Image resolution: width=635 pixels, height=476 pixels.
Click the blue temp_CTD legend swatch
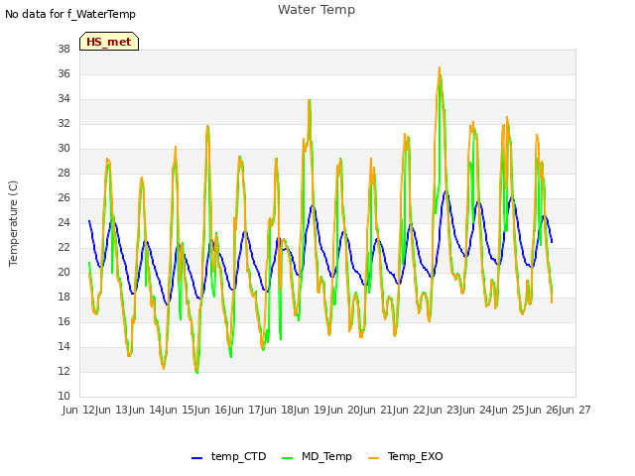[x=196, y=458]
